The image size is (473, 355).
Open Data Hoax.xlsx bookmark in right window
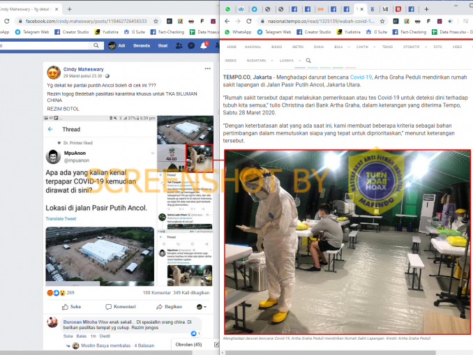coord(451,32)
